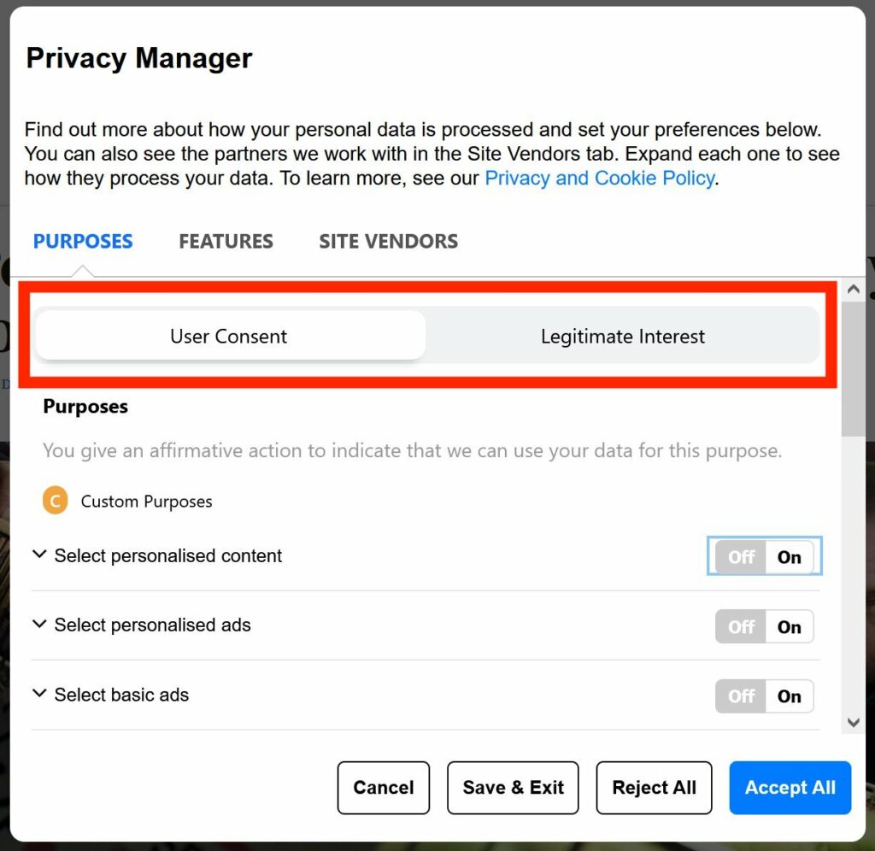Expand Select personalised ads chevron
Viewport: 875px width, 851px height.
tap(38, 625)
